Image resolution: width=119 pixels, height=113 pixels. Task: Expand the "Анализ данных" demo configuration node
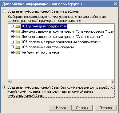point(12,37)
